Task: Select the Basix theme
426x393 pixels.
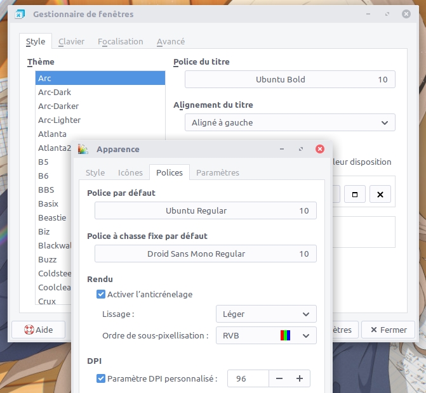Action: [53, 203]
